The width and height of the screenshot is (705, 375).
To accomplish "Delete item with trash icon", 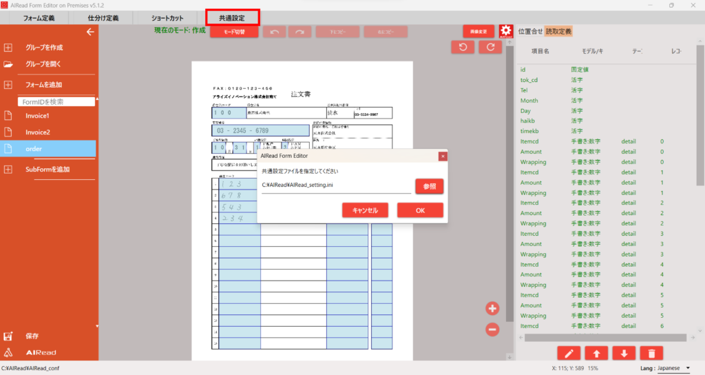I will 651,354.
